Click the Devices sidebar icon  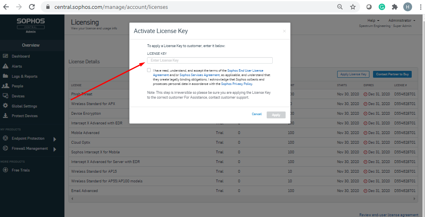coord(5,96)
